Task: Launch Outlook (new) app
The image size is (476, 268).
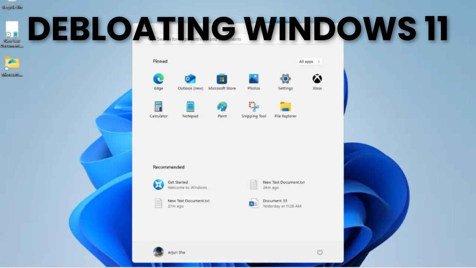Action: click(190, 79)
